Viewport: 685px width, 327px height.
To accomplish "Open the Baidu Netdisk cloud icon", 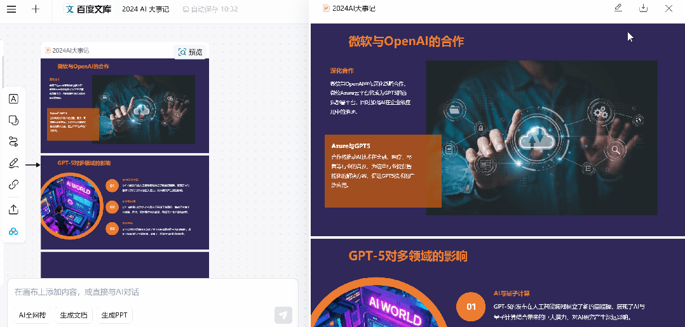I will [x=13, y=231].
